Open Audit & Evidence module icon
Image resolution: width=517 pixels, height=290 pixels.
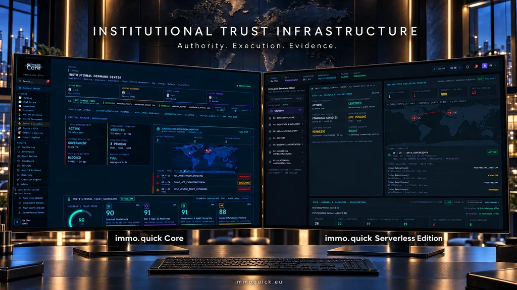coord(18,170)
